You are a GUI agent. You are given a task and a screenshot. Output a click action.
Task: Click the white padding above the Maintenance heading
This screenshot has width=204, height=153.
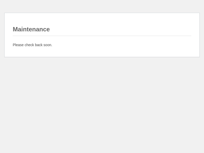click(x=102, y=19)
